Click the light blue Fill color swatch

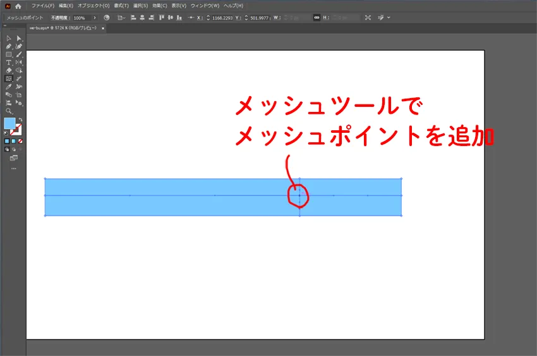click(9, 123)
